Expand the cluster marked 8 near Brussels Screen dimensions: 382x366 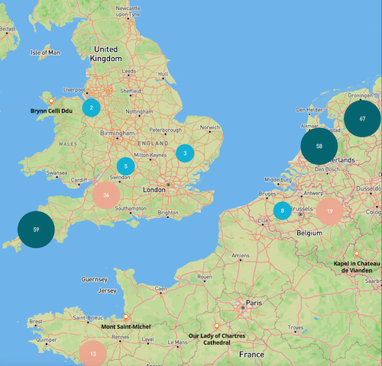coord(283,210)
